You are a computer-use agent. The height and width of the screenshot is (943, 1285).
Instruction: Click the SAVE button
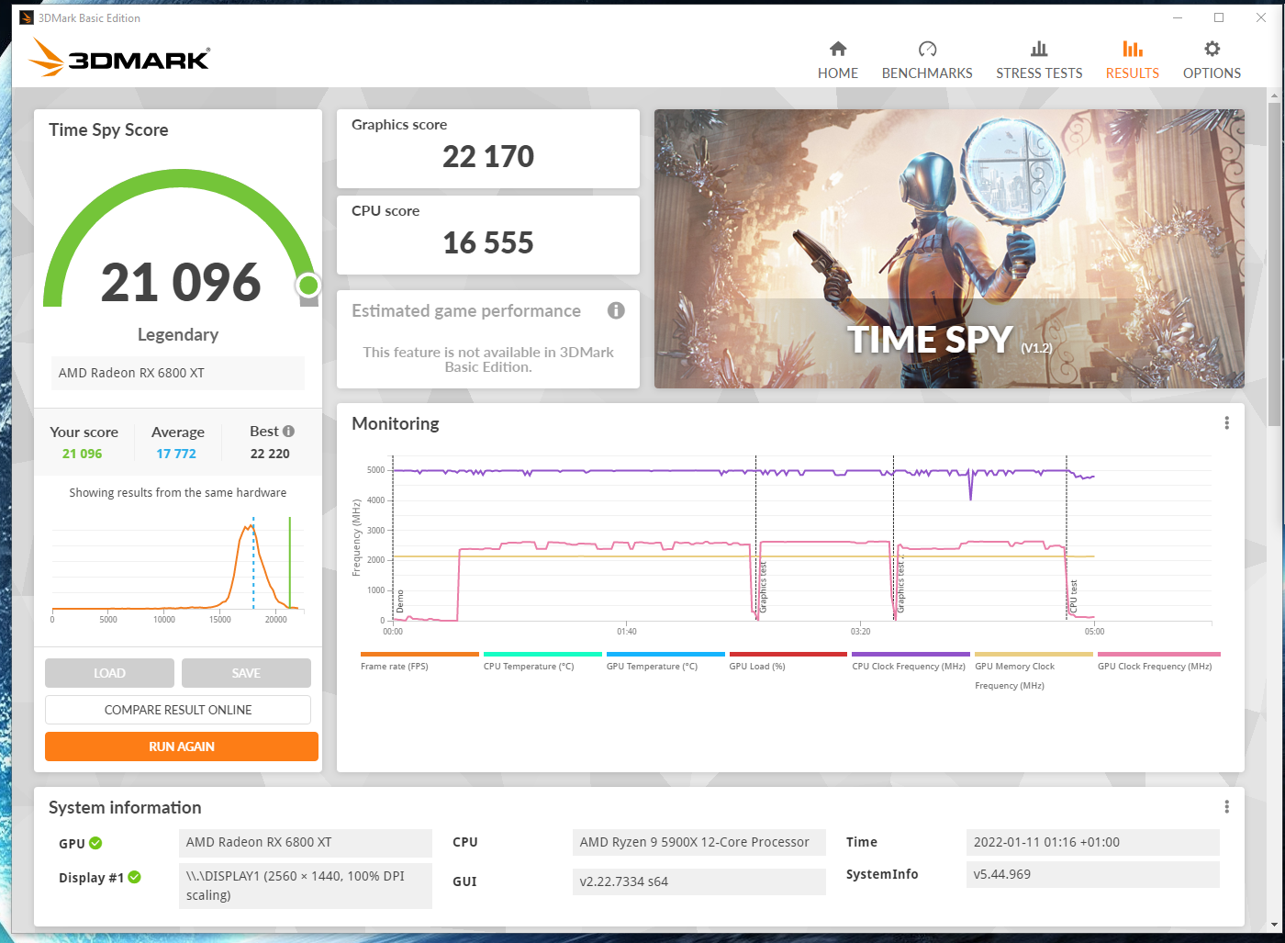246,673
